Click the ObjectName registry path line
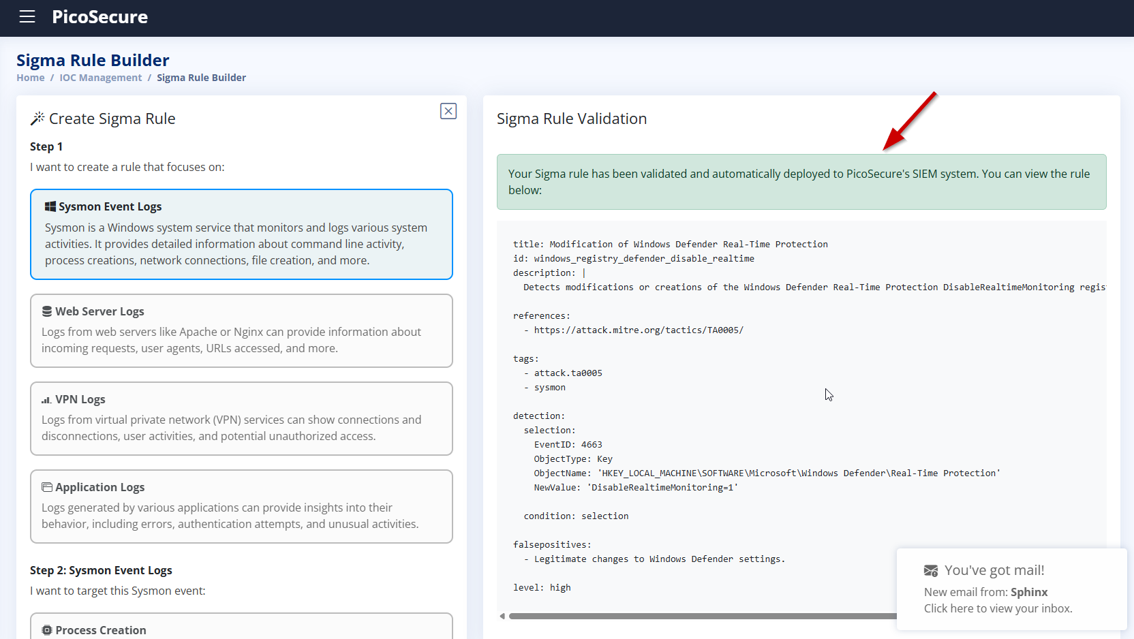Viewport: 1134px width, 639px height. pos(767,473)
